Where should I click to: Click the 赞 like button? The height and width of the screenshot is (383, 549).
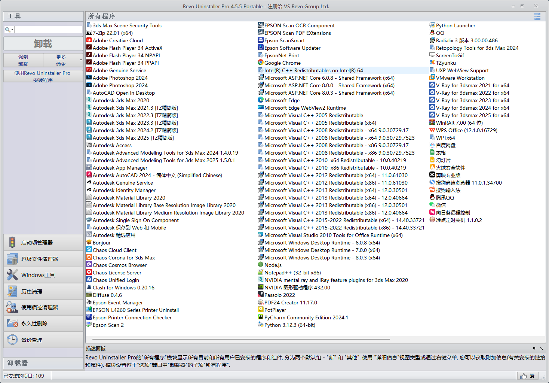click(x=528, y=376)
